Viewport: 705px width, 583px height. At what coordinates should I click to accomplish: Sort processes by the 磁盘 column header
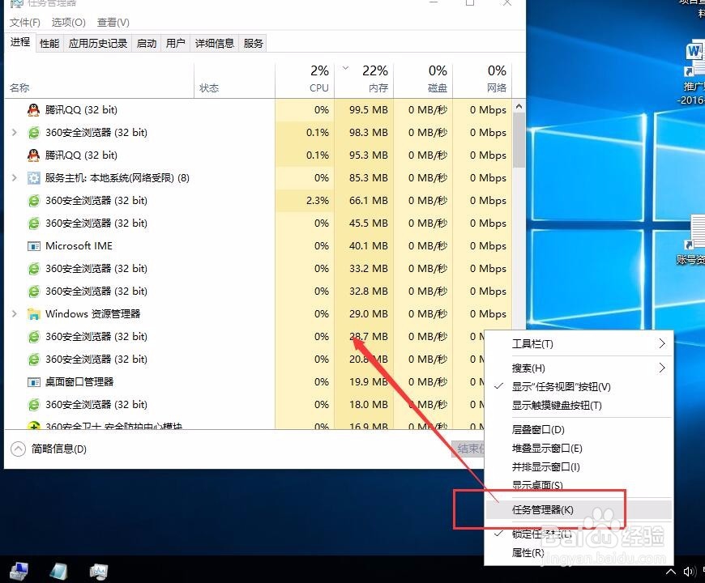[x=423, y=80]
